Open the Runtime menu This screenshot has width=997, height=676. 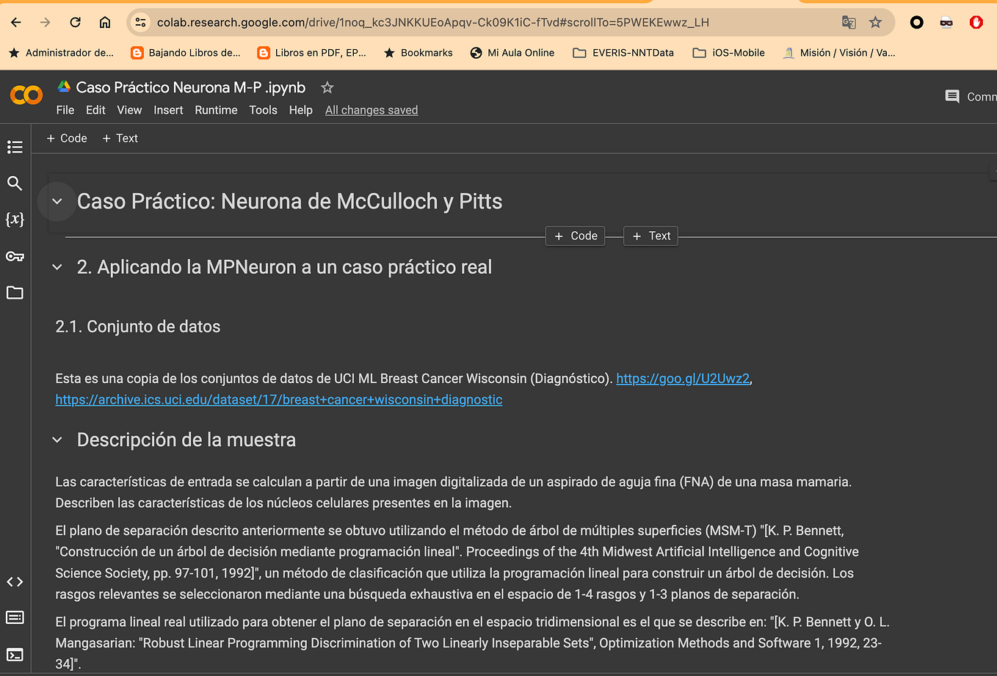coord(216,110)
